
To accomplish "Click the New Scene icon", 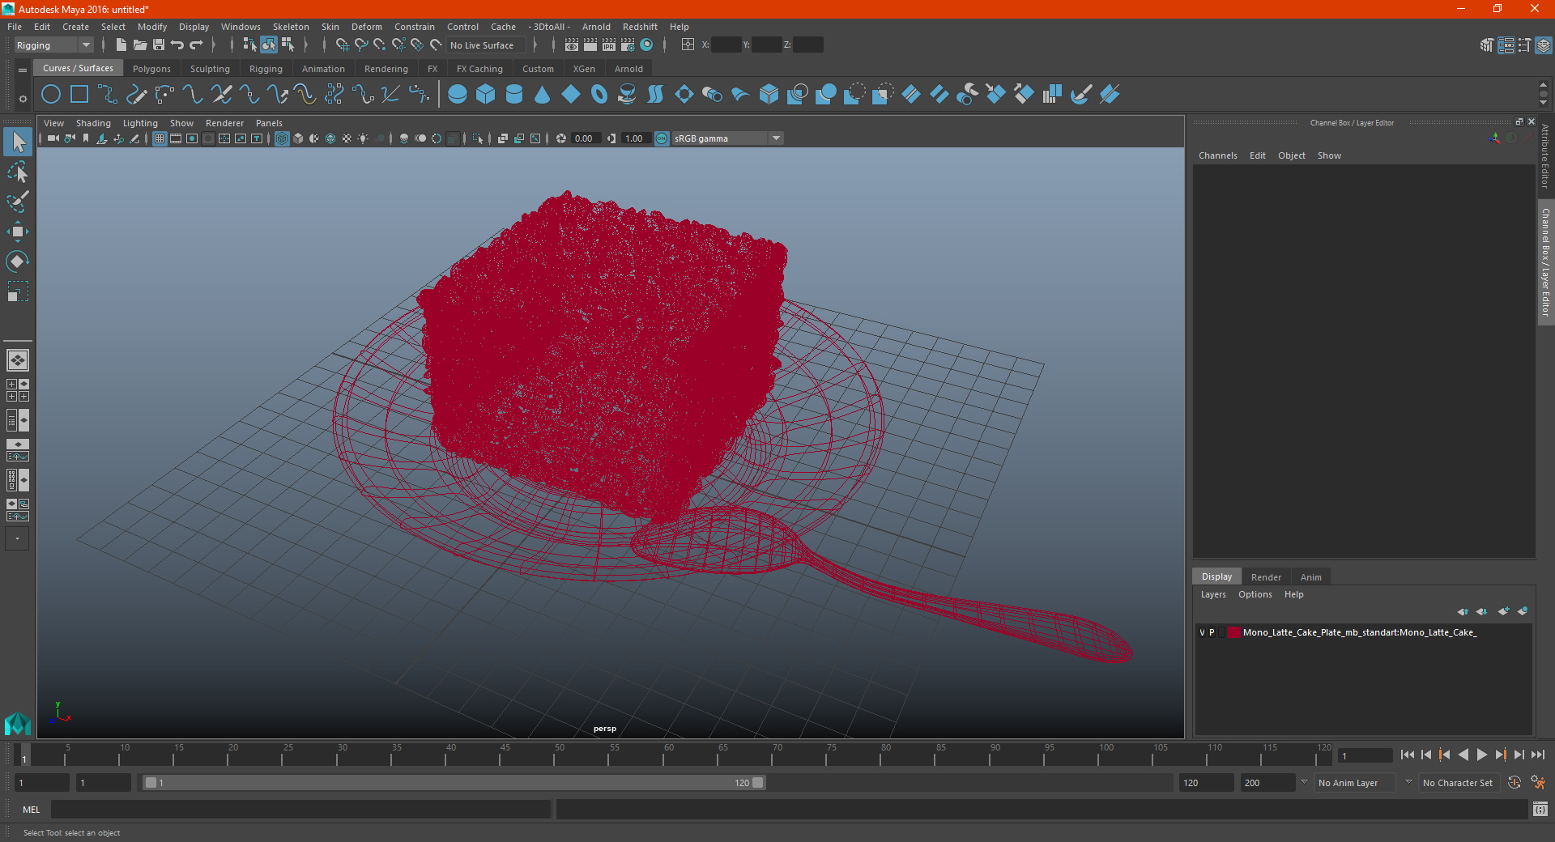I will [x=121, y=45].
